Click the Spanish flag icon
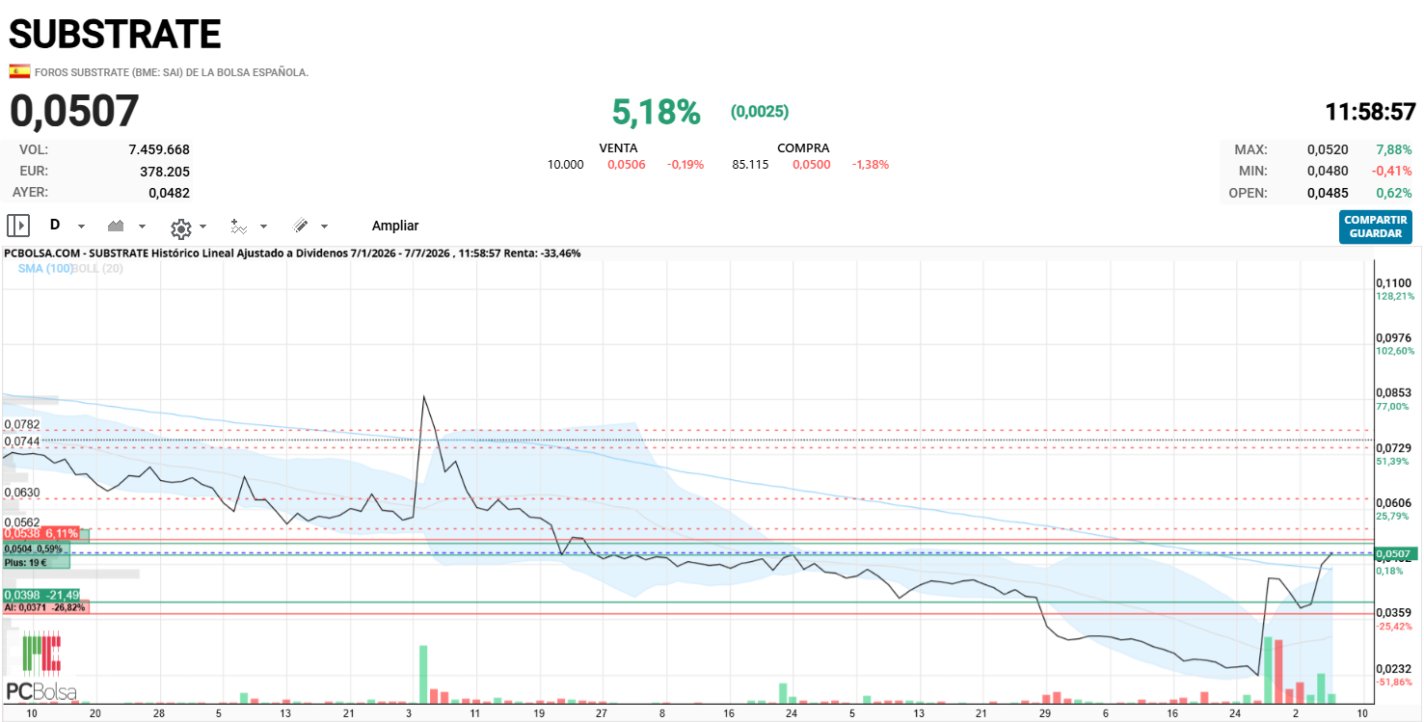Screen dimensions: 1424x722 tap(19, 71)
